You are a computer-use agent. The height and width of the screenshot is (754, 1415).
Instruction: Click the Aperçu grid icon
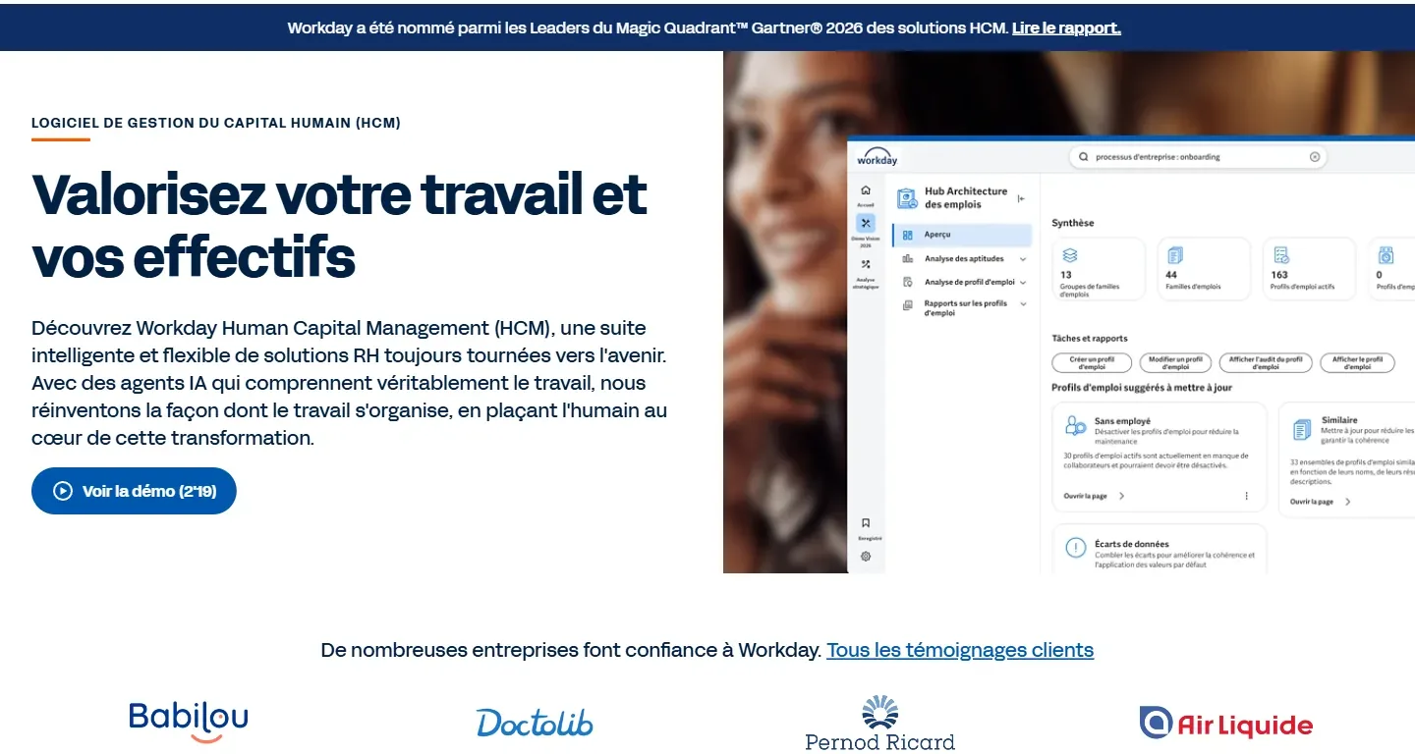(x=908, y=236)
